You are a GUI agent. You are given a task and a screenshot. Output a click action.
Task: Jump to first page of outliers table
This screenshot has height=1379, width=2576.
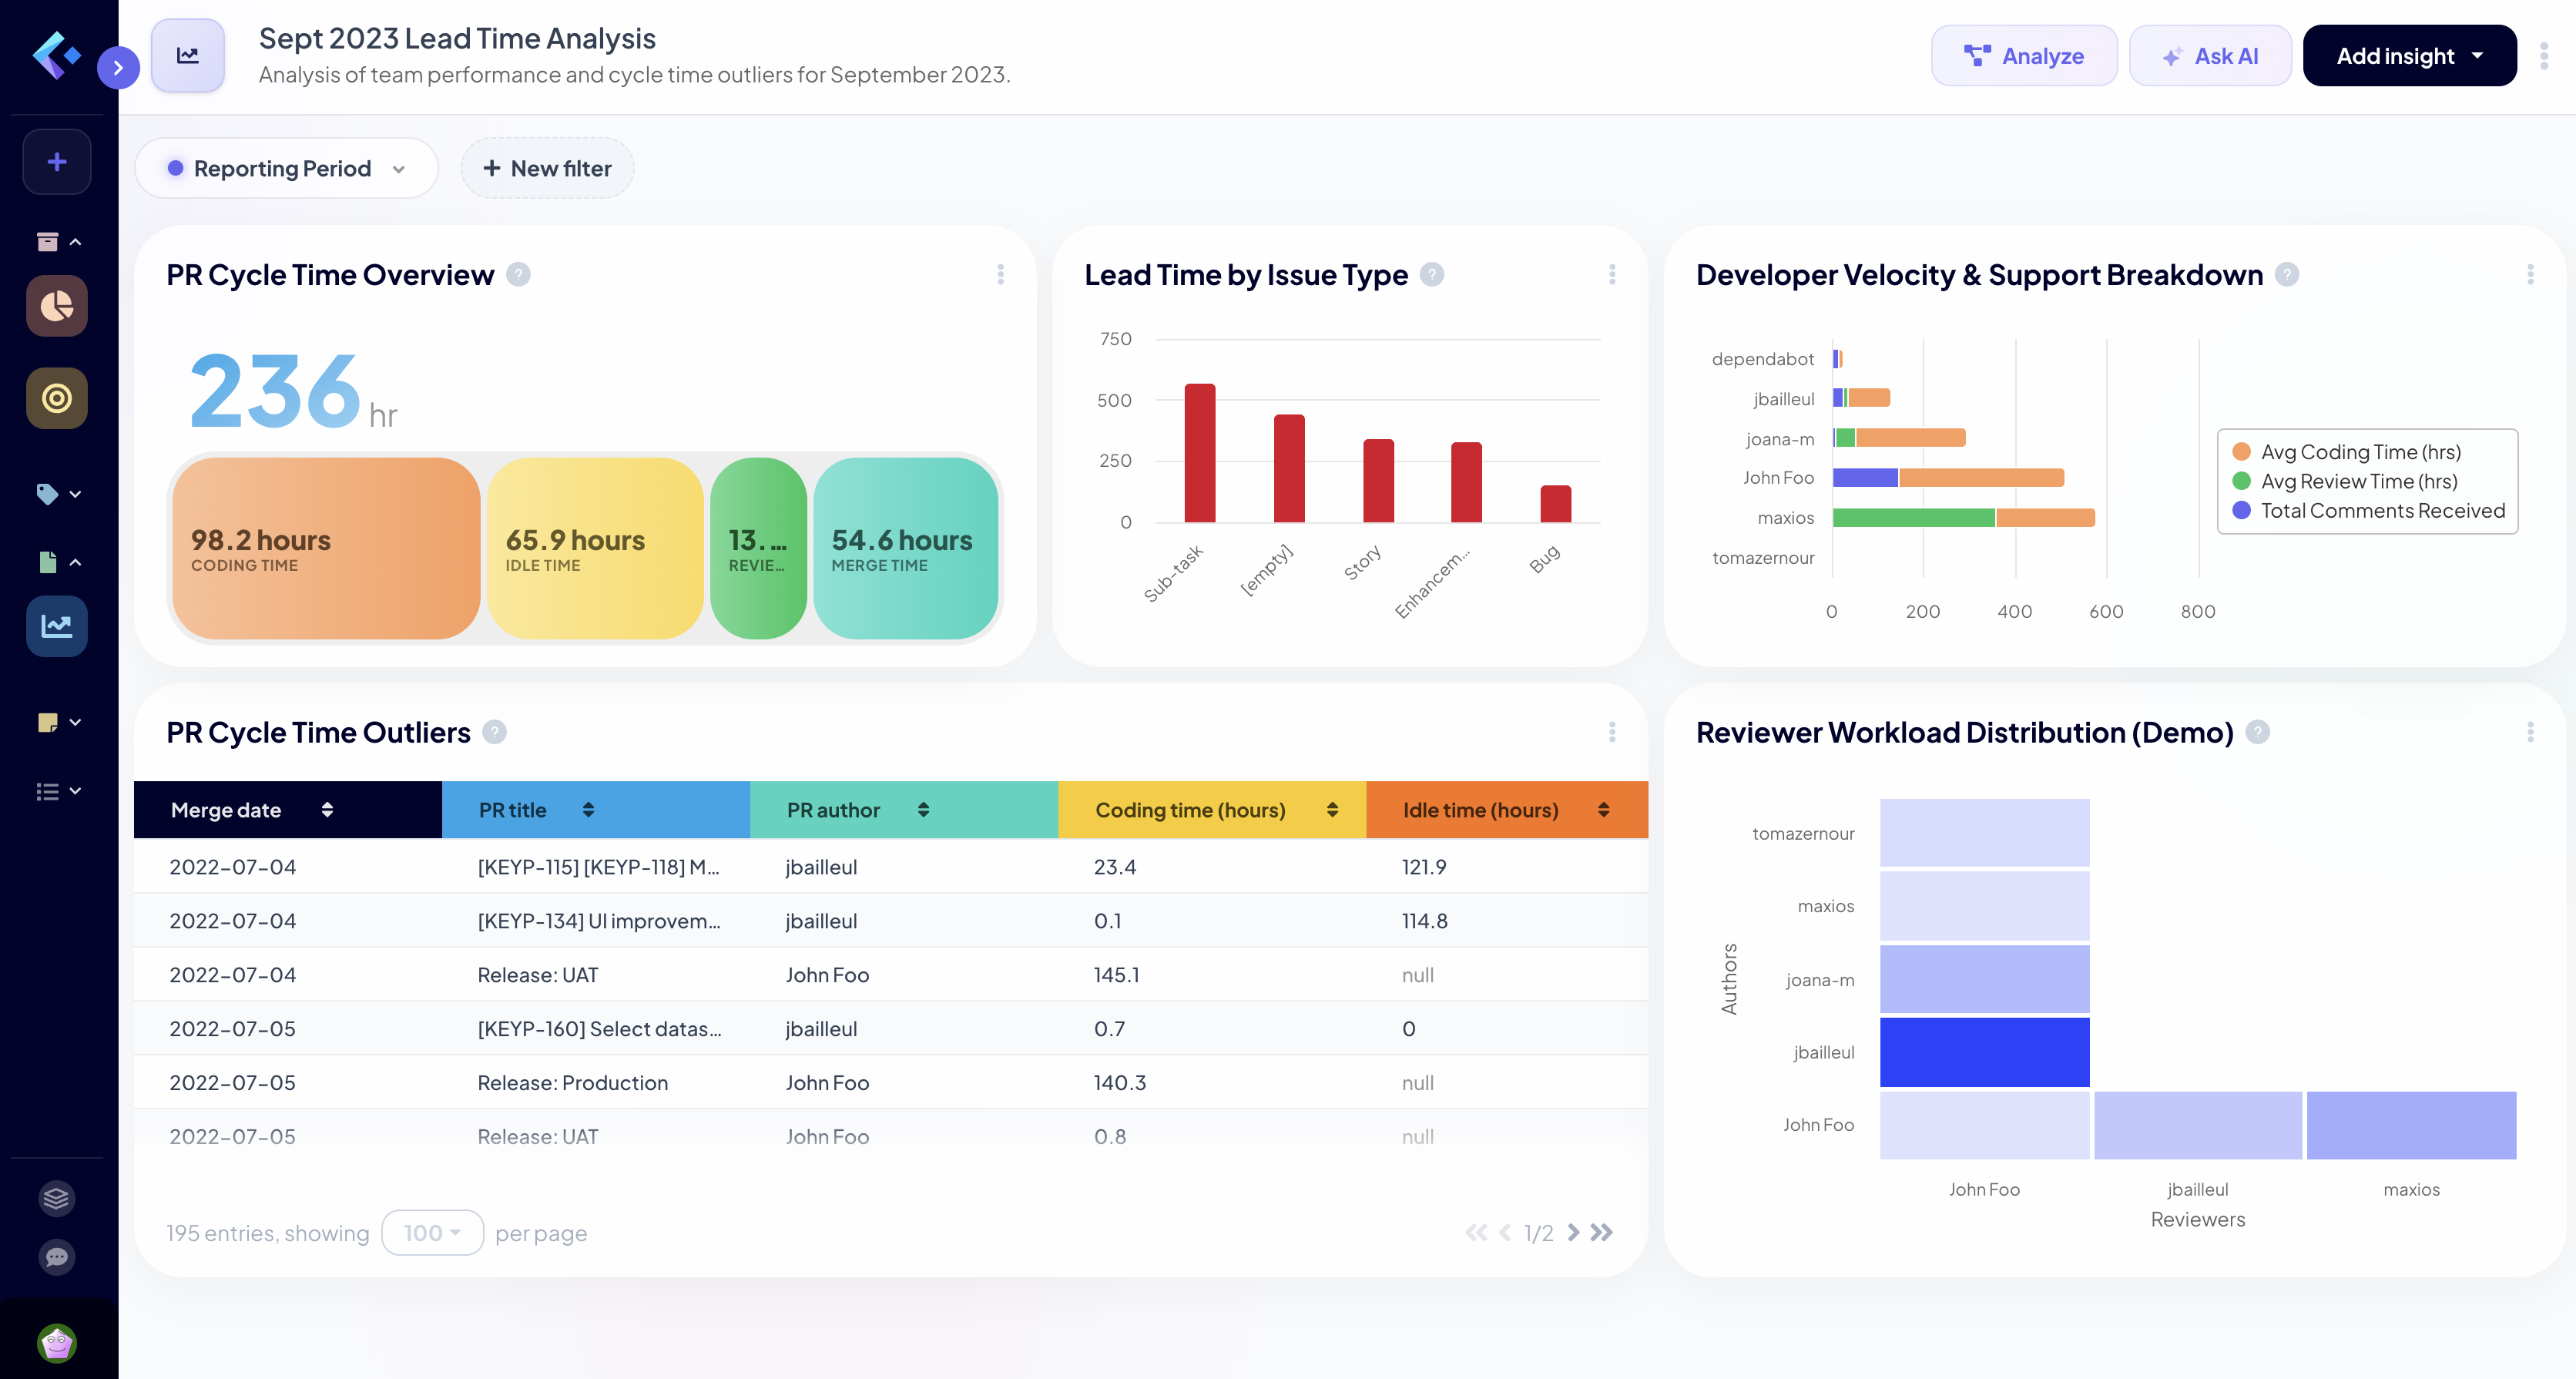point(1476,1232)
